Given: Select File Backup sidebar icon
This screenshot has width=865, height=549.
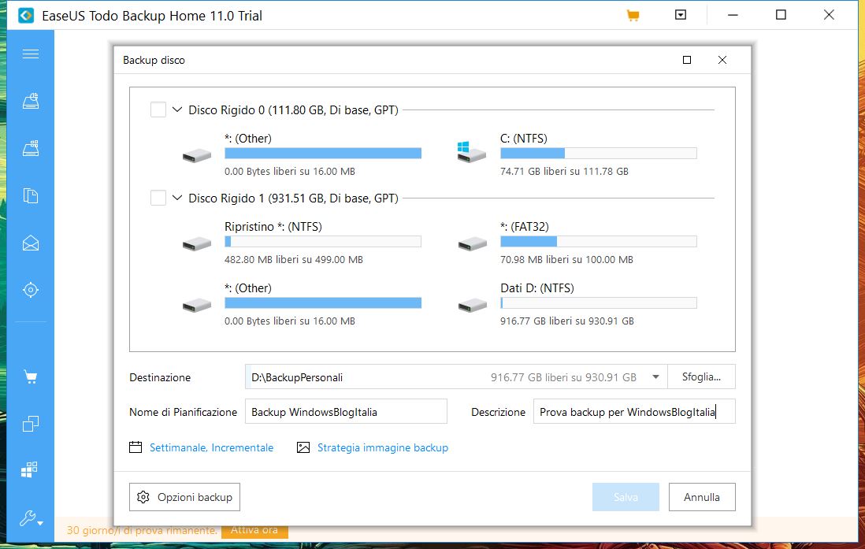Looking at the screenshot, I should point(31,195).
